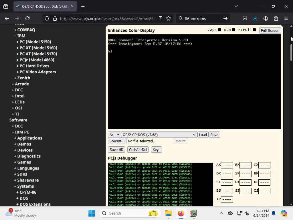Screen dimensions: 293x220
Task: Click the URL address bar
Action: coord(108,19)
